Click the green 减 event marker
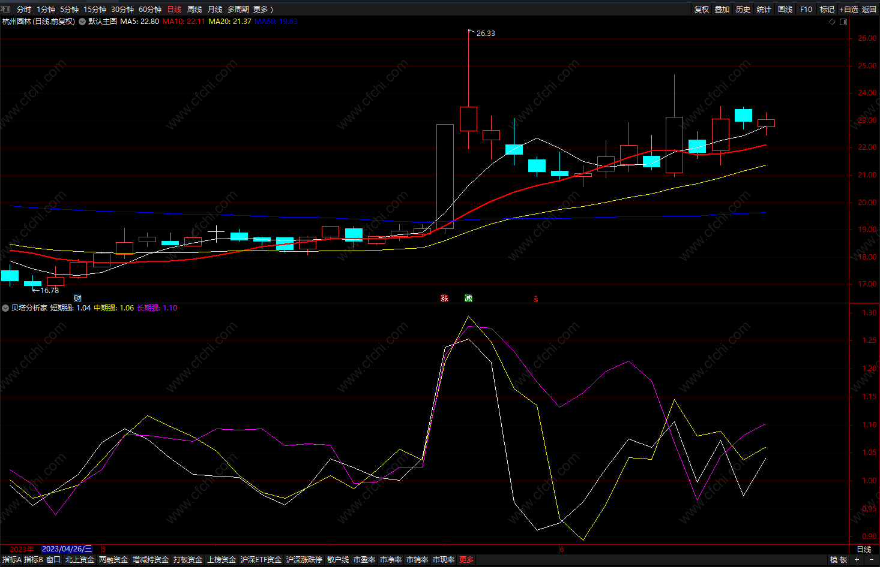880x567 pixels. (x=468, y=298)
